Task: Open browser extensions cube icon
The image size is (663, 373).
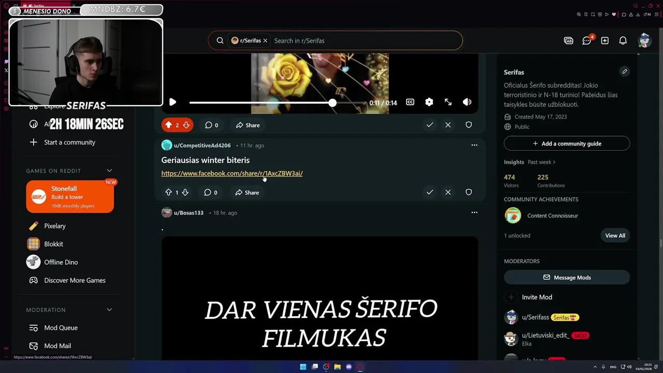Action: (x=624, y=15)
